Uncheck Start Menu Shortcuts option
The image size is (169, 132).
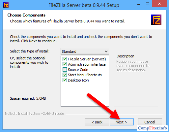pyautogui.click(x=65, y=75)
